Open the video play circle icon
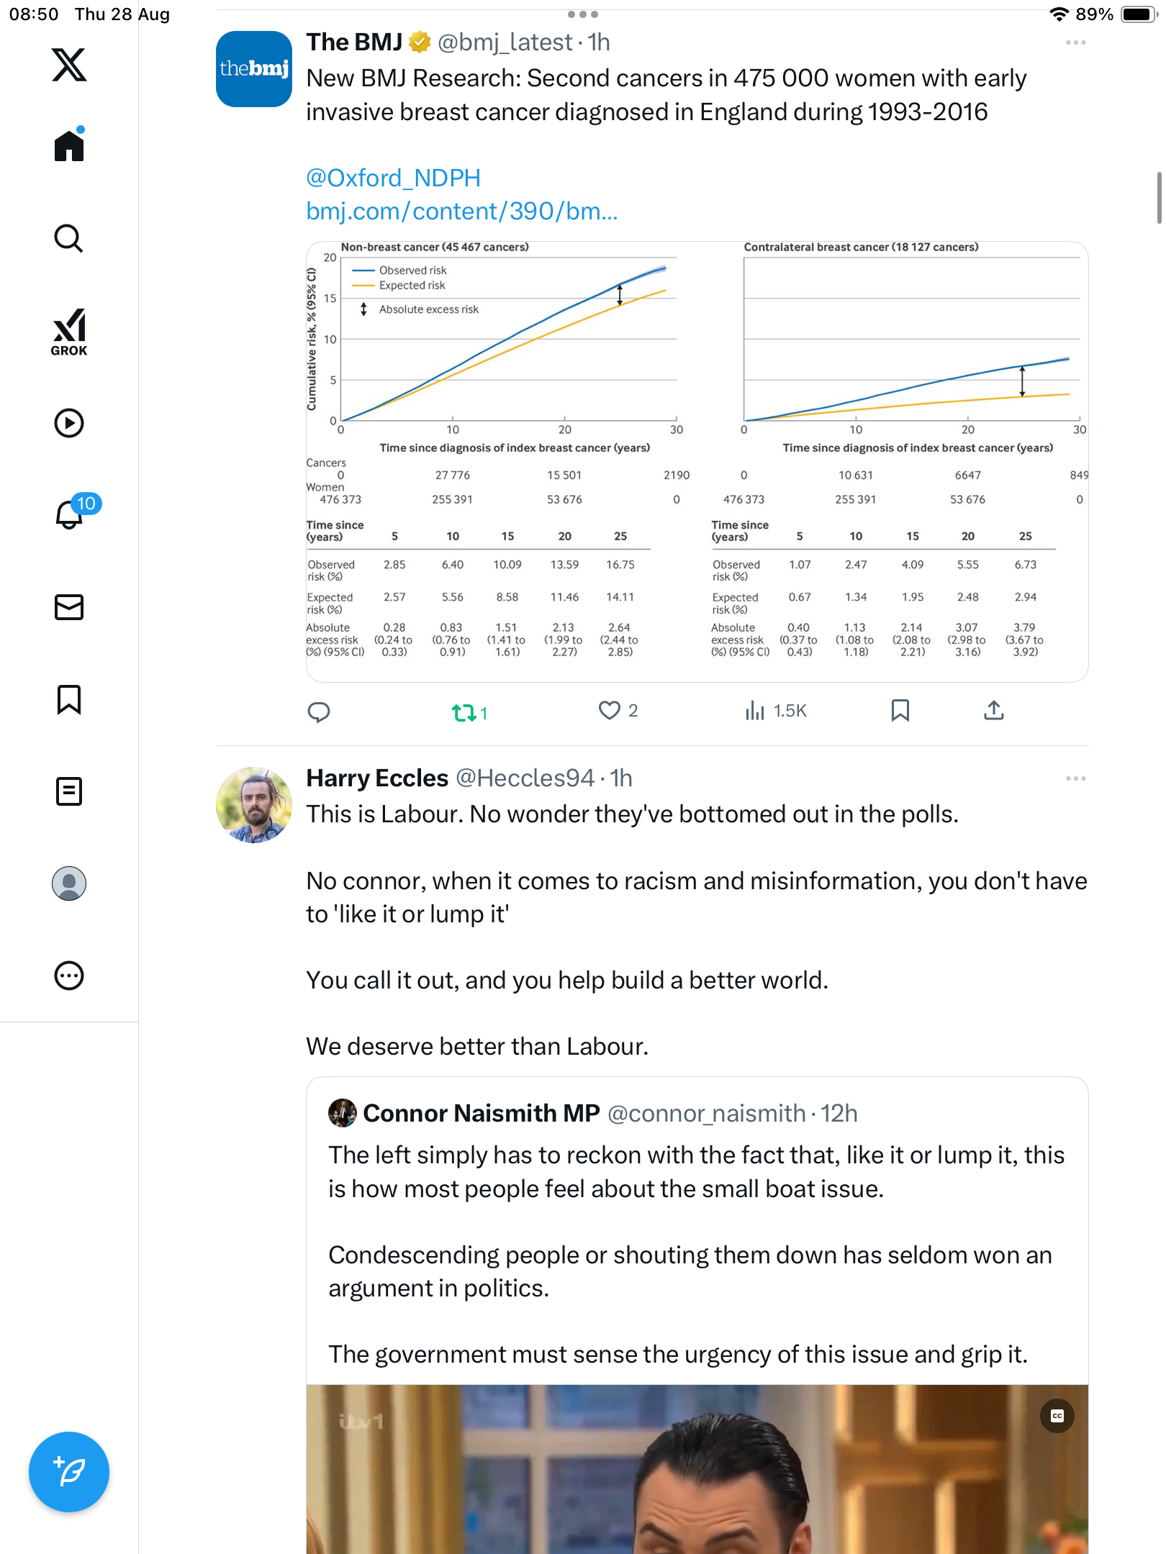 [x=69, y=423]
